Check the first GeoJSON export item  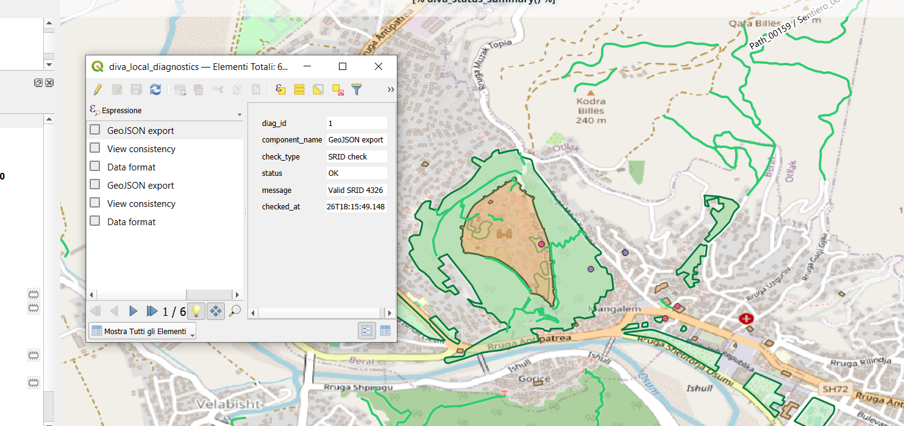point(95,130)
